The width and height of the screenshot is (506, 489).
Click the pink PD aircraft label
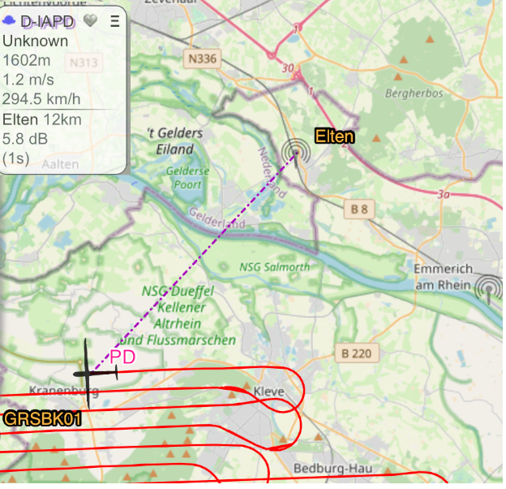pyautogui.click(x=122, y=357)
